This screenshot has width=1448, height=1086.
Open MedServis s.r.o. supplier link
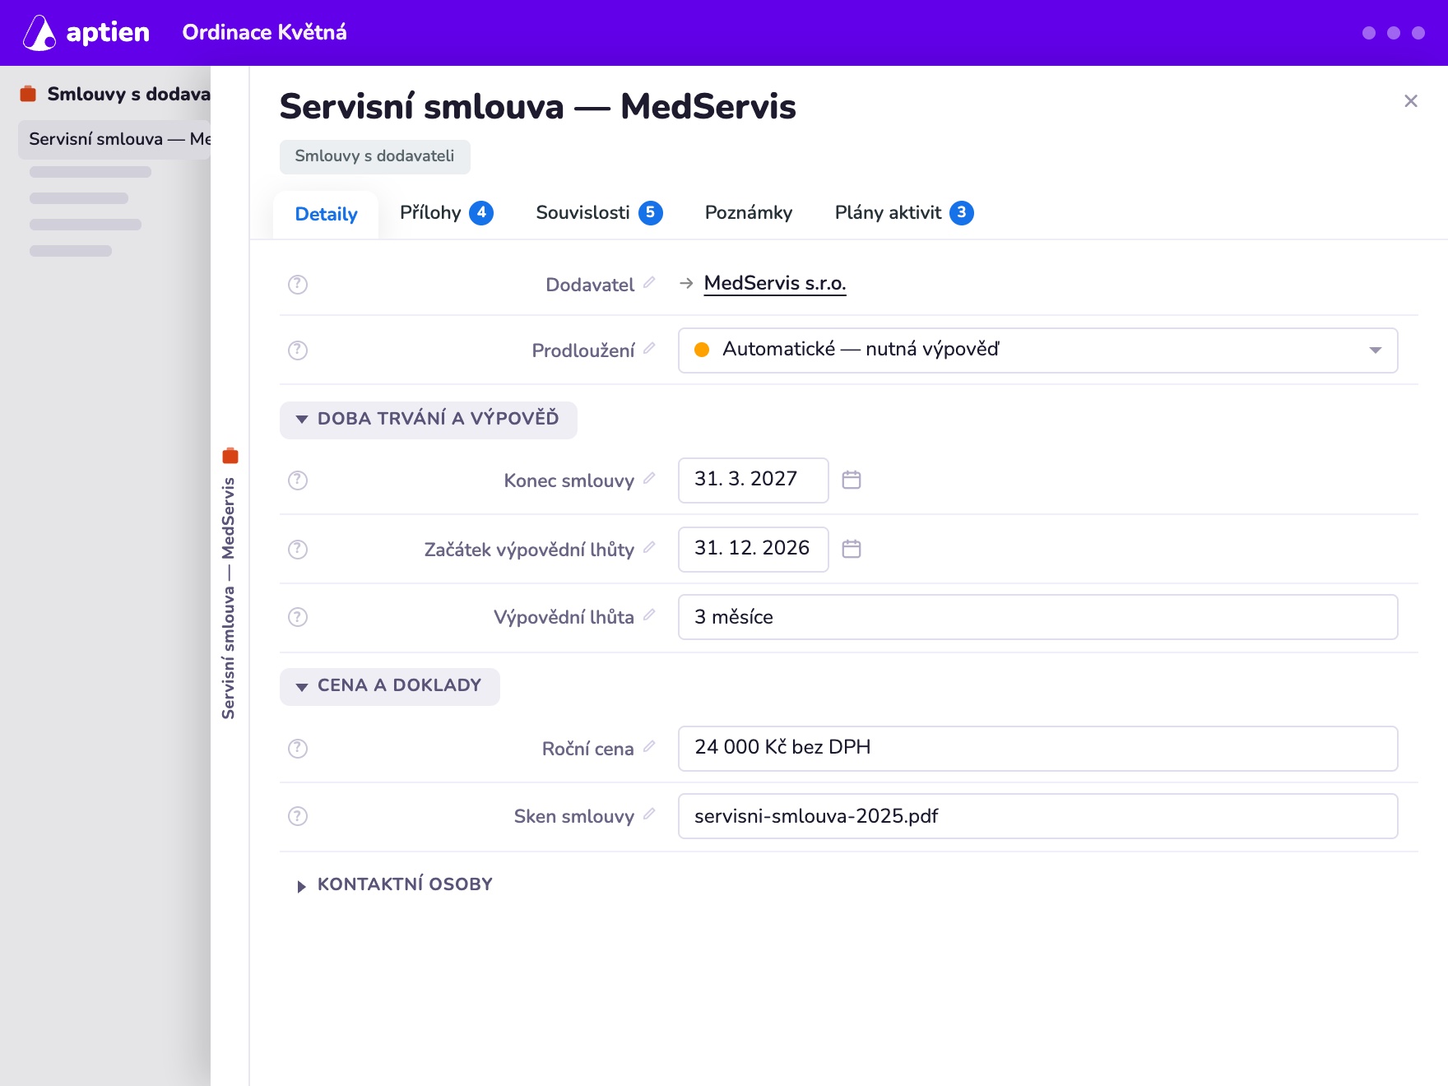775,284
